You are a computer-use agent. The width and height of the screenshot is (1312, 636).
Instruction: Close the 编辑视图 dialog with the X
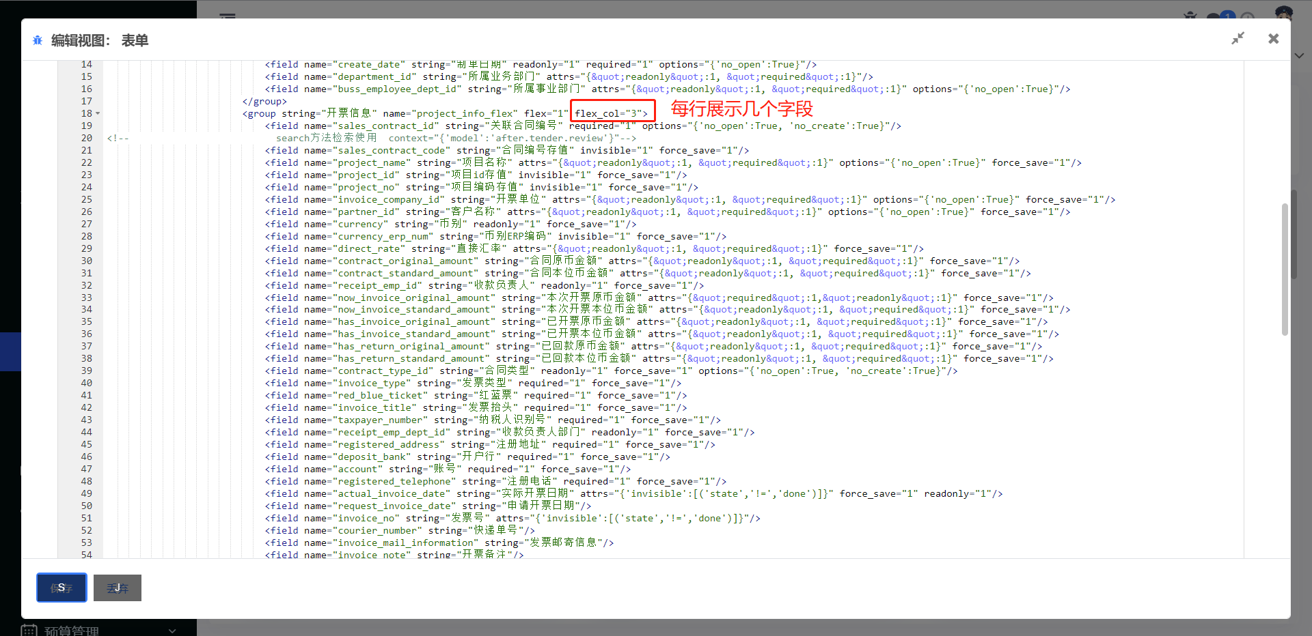tap(1274, 39)
